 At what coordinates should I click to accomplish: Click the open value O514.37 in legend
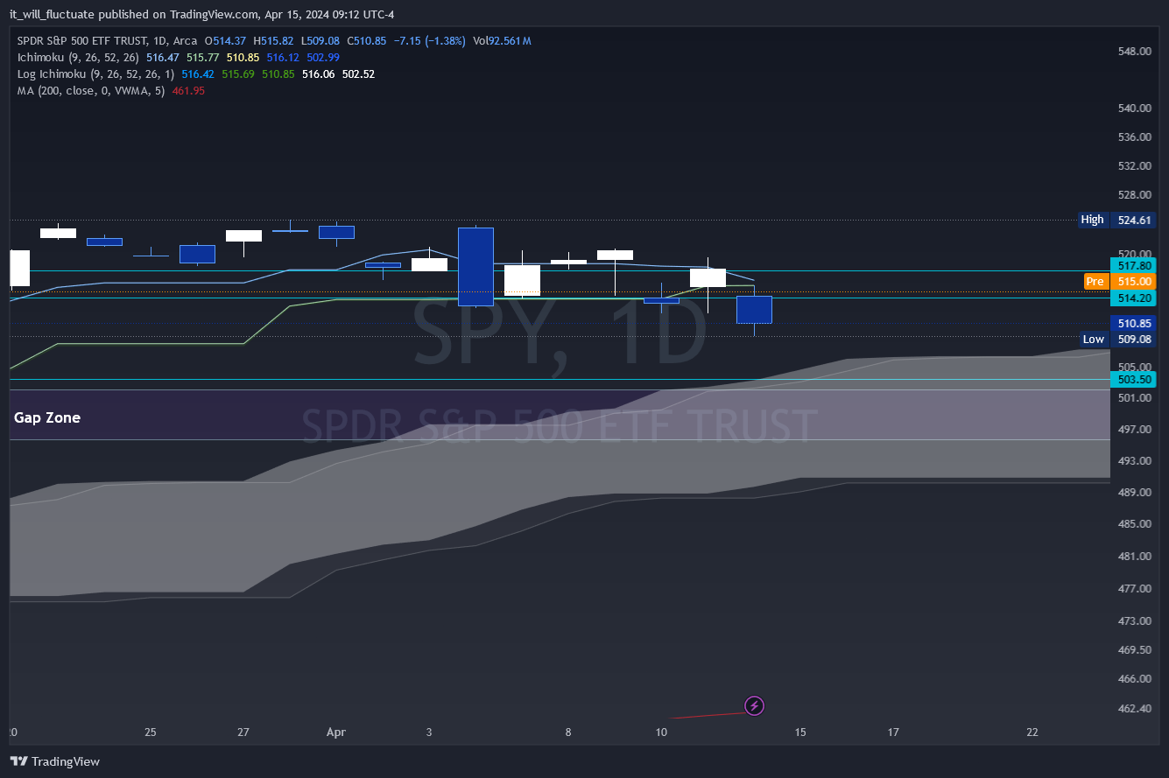pos(225,41)
